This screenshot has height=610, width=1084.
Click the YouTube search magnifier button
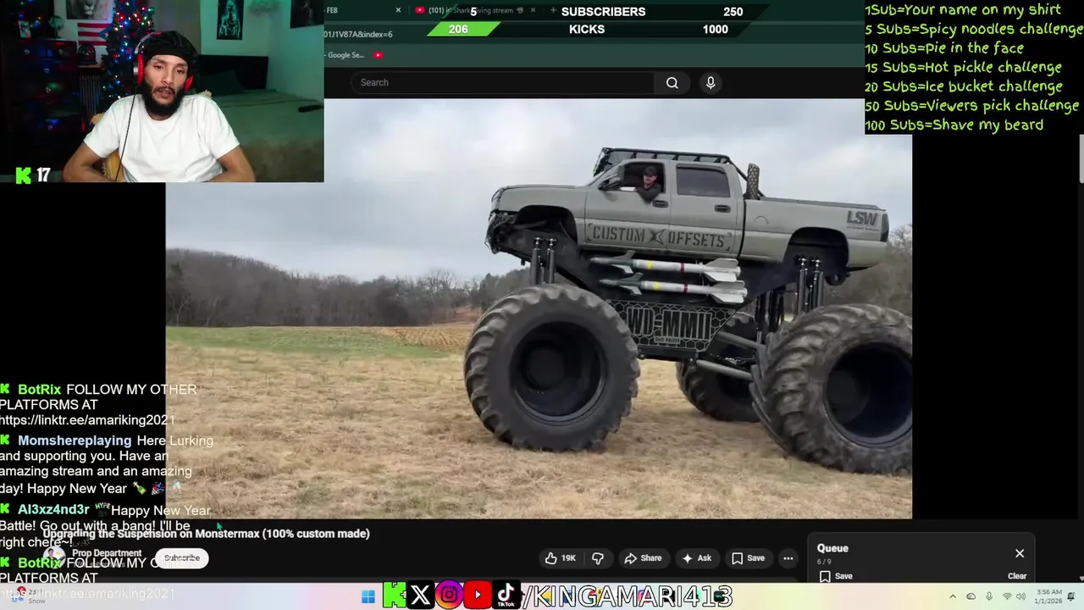672,82
